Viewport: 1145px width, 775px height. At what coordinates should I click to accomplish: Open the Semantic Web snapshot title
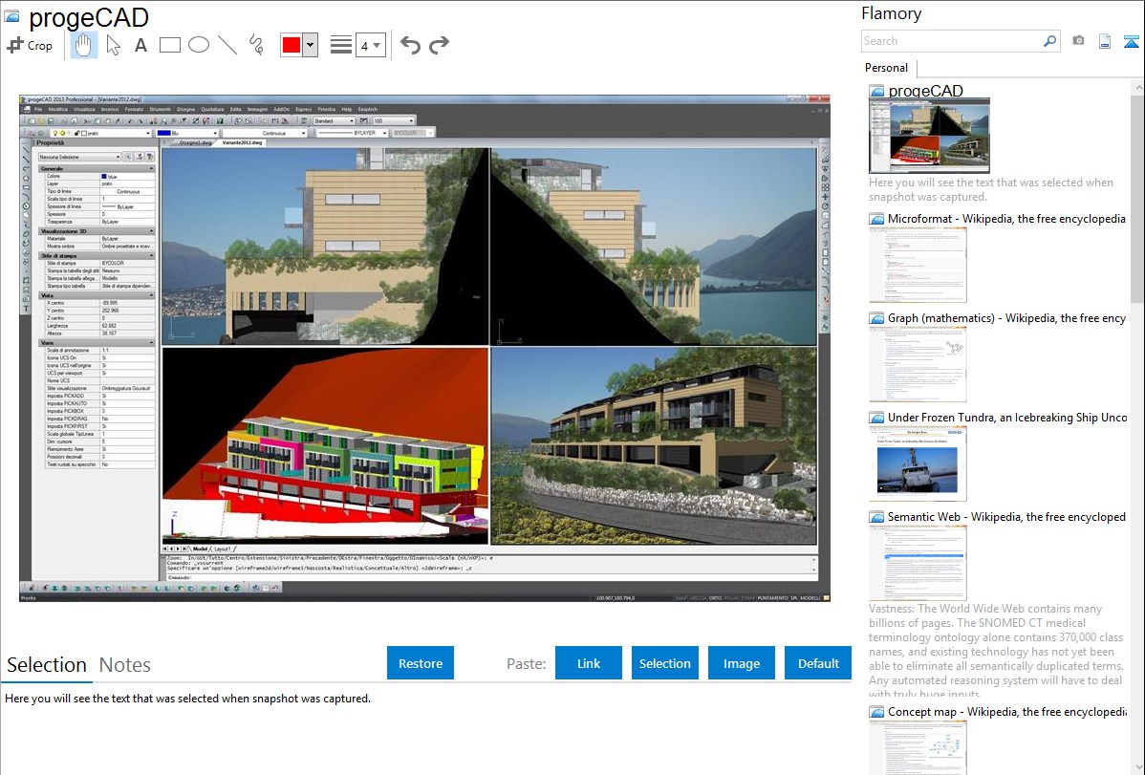point(1006,516)
